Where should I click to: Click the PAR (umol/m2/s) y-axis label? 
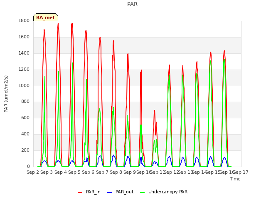point(6,94)
